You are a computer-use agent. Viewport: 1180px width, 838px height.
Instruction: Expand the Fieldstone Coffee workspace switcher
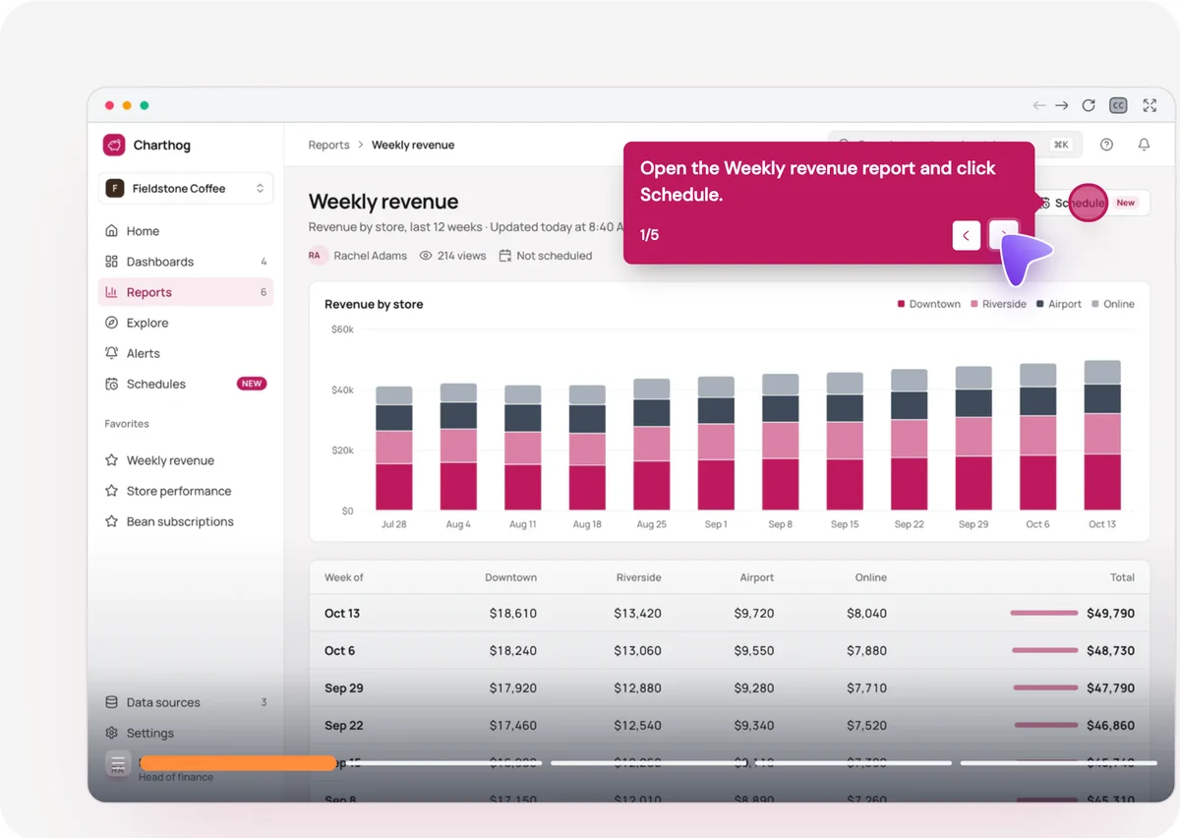coord(186,188)
